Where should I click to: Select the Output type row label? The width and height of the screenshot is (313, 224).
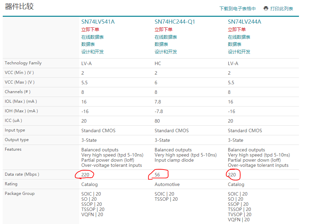(x=16, y=140)
